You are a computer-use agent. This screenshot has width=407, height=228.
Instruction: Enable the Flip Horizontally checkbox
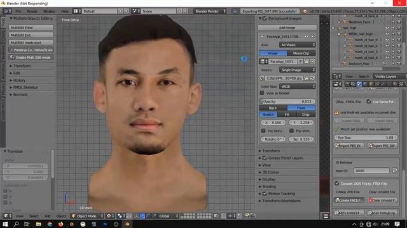coord(263,130)
